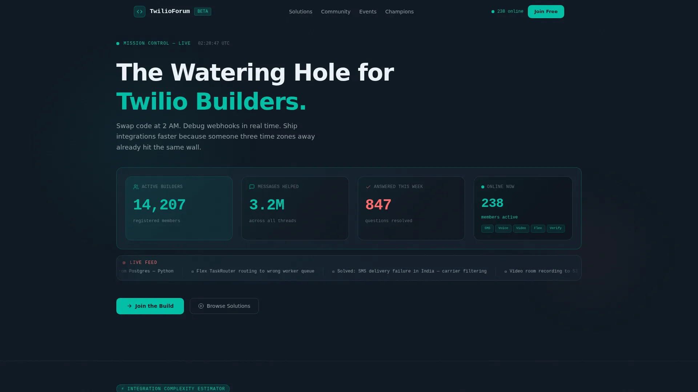Click the Browse Solutions button
The image size is (698, 392).
coord(224,306)
